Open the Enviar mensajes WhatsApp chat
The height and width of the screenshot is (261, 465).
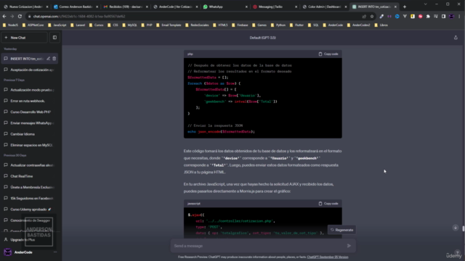pyautogui.click(x=29, y=123)
